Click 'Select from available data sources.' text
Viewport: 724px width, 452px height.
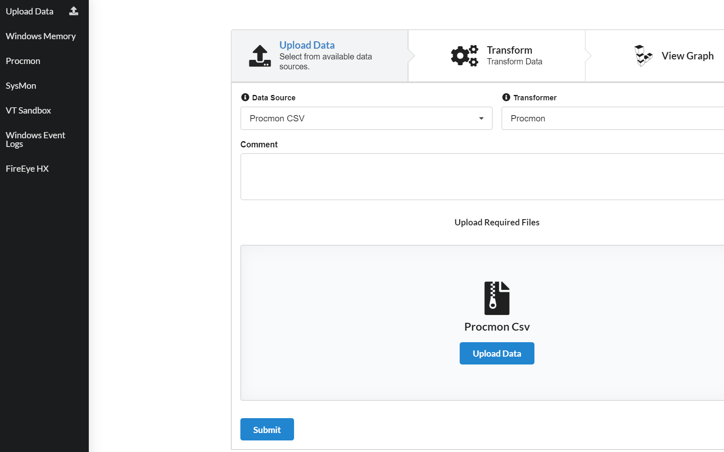(x=325, y=62)
